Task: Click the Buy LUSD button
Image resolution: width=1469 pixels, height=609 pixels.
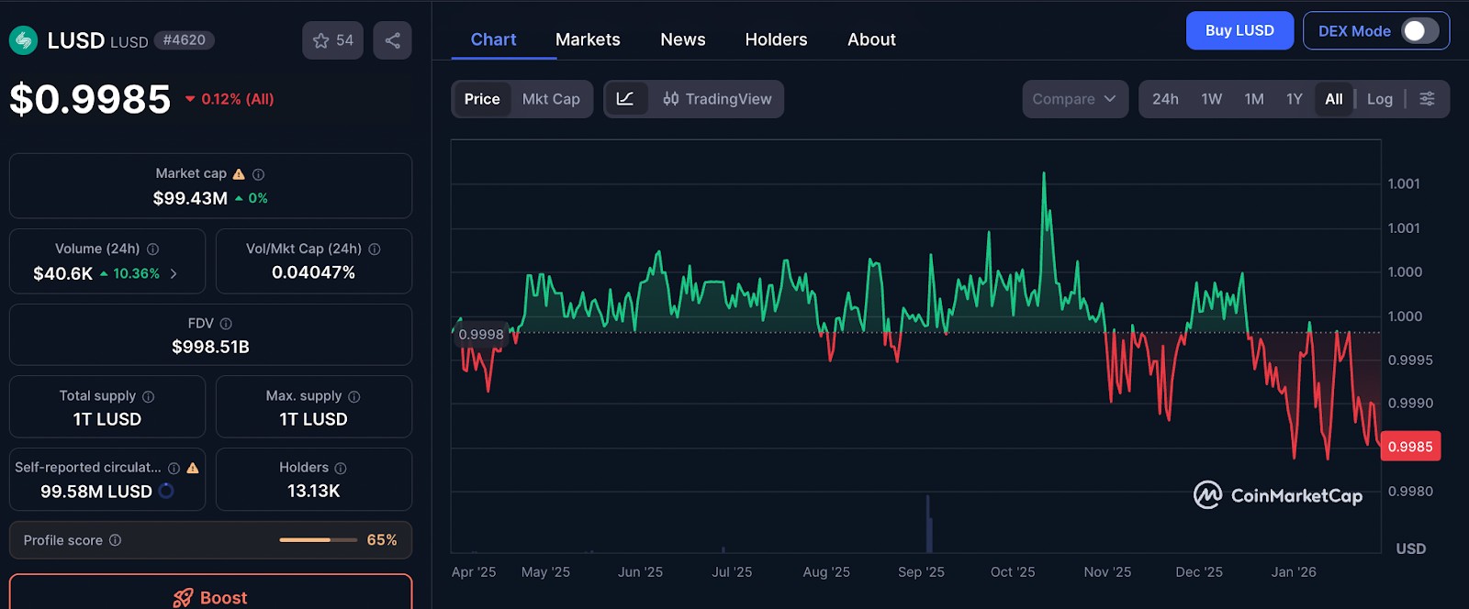Action: [1239, 31]
